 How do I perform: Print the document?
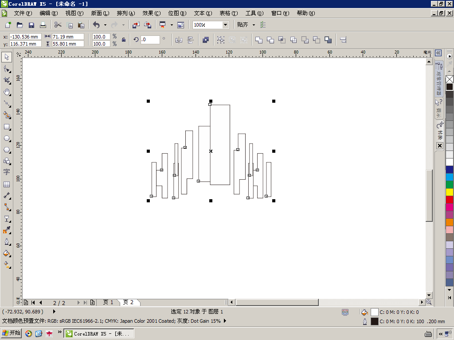click(x=43, y=25)
